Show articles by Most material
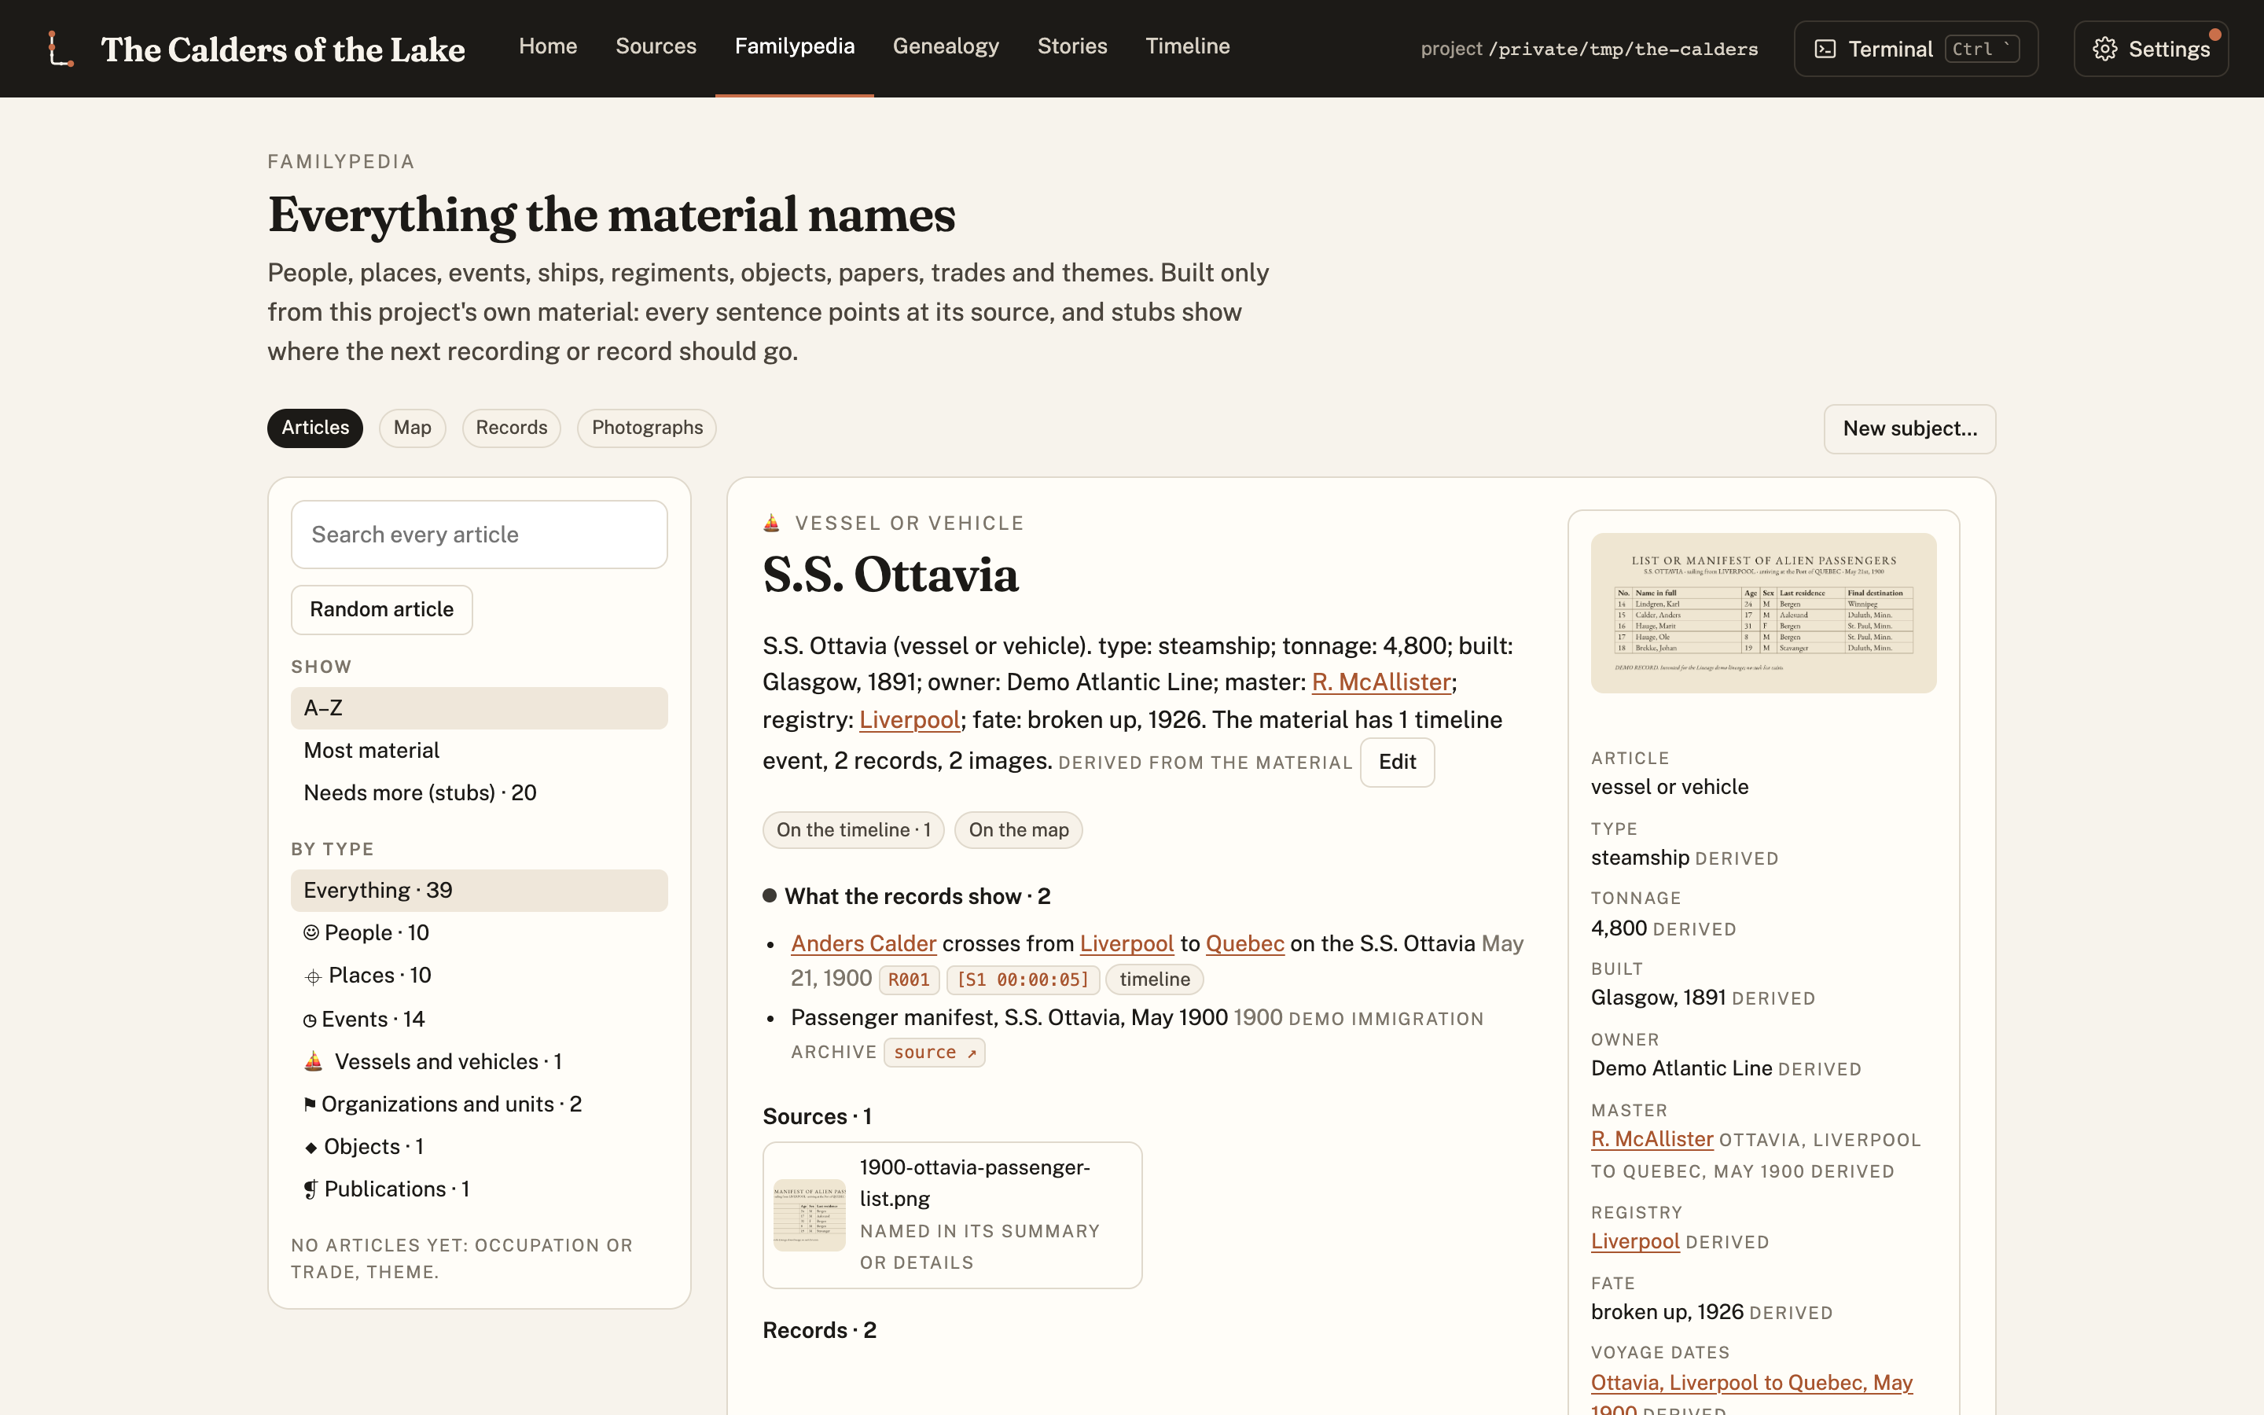Screen dimensions: 2264x1415 (479, 751)
